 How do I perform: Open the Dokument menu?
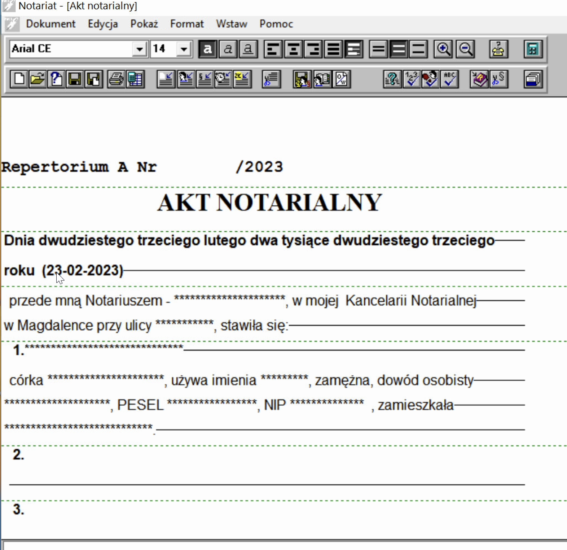51,24
